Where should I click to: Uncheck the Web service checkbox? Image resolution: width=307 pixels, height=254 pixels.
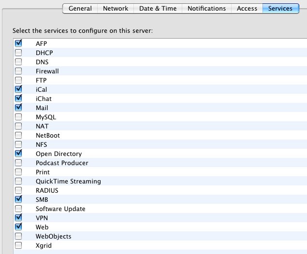click(x=18, y=227)
